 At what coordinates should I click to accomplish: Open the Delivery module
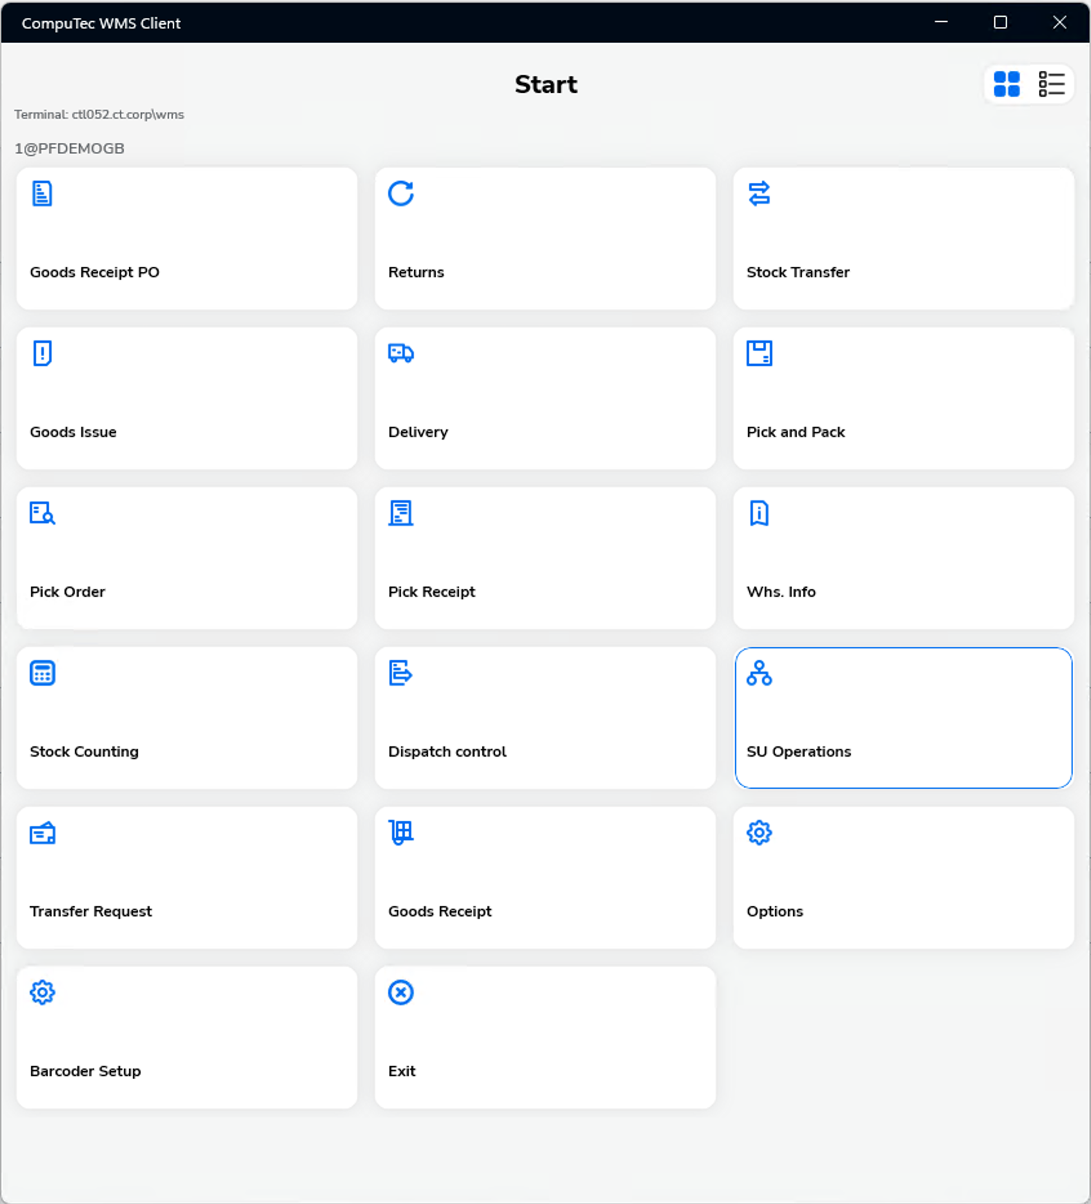coord(545,398)
